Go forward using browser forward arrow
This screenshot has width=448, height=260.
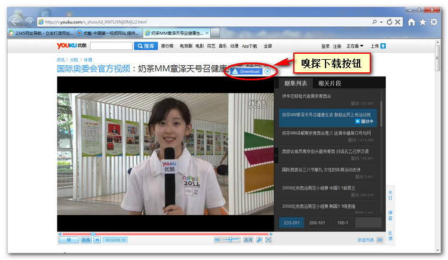pos(29,22)
